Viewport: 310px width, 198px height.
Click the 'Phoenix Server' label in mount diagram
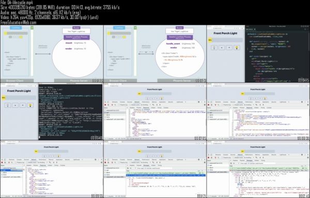click(79, 80)
